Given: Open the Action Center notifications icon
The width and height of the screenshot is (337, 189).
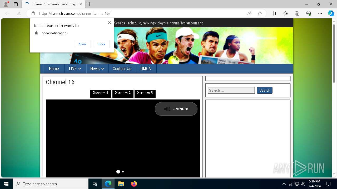Looking at the screenshot, I should click(328, 184).
